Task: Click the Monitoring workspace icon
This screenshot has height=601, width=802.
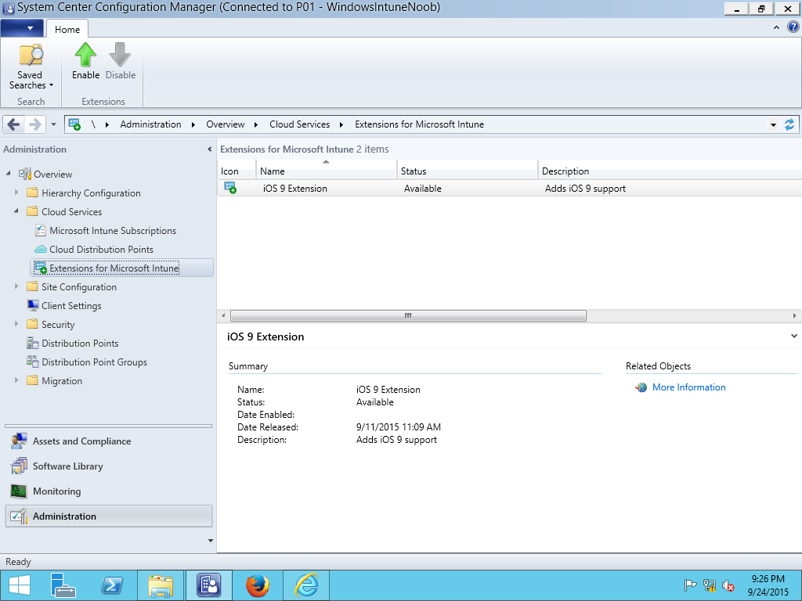Action: pyautogui.click(x=19, y=491)
